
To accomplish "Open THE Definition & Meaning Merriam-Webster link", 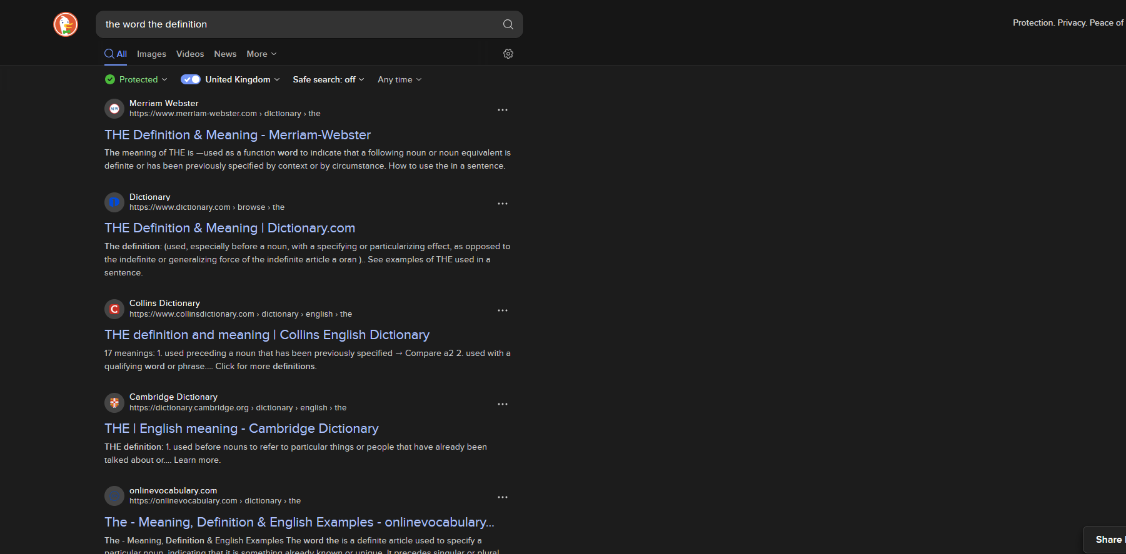I will coord(238,135).
